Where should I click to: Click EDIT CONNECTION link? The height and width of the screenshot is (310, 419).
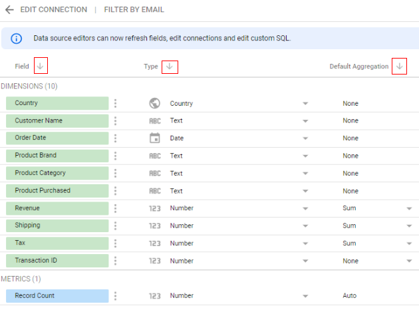[x=54, y=9]
